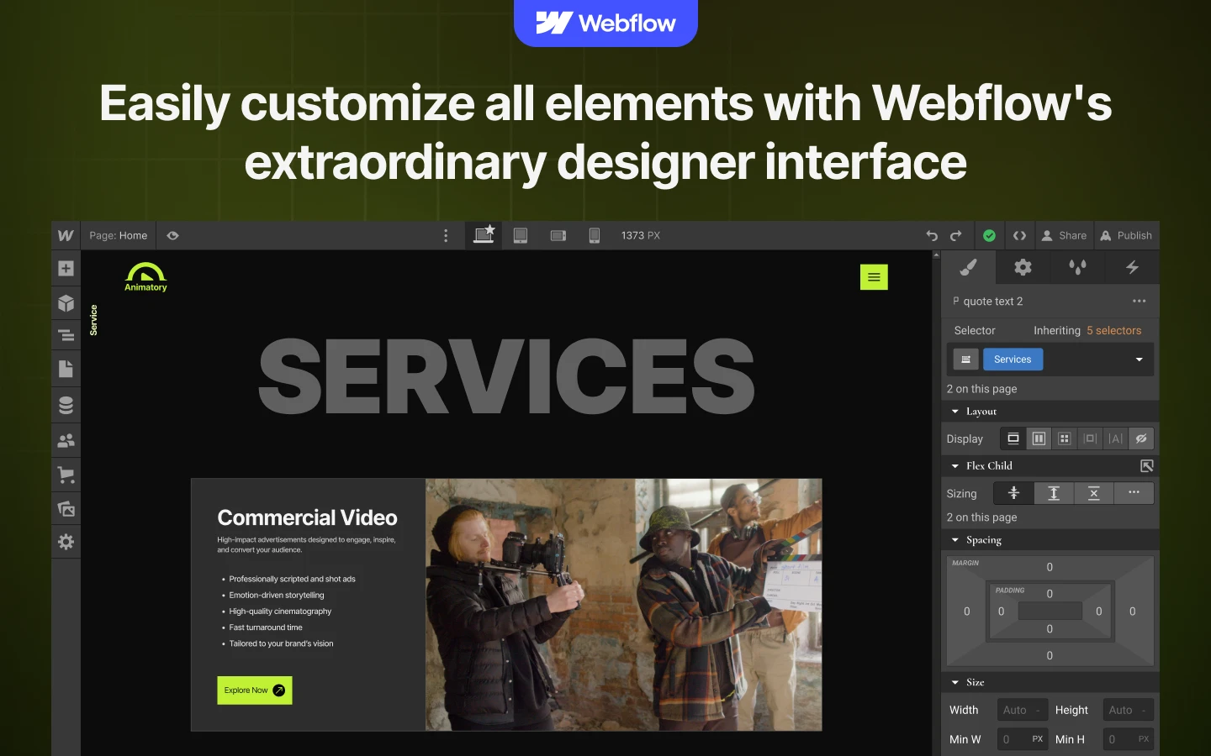The height and width of the screenshot is (756, 1211).
Task: Click the undo arrow in top bar
Action: pyautogui.click(x=932, y=236)
